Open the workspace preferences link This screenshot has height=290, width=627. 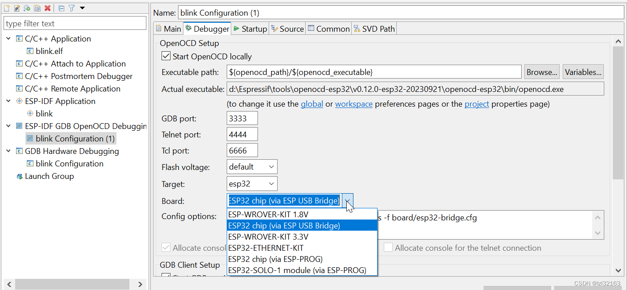353,104
